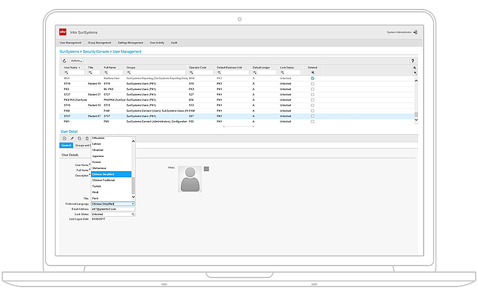Uncheck the Deleted checkbox for user MLH
Screen dimensions: 478x296
pos(312,78)
